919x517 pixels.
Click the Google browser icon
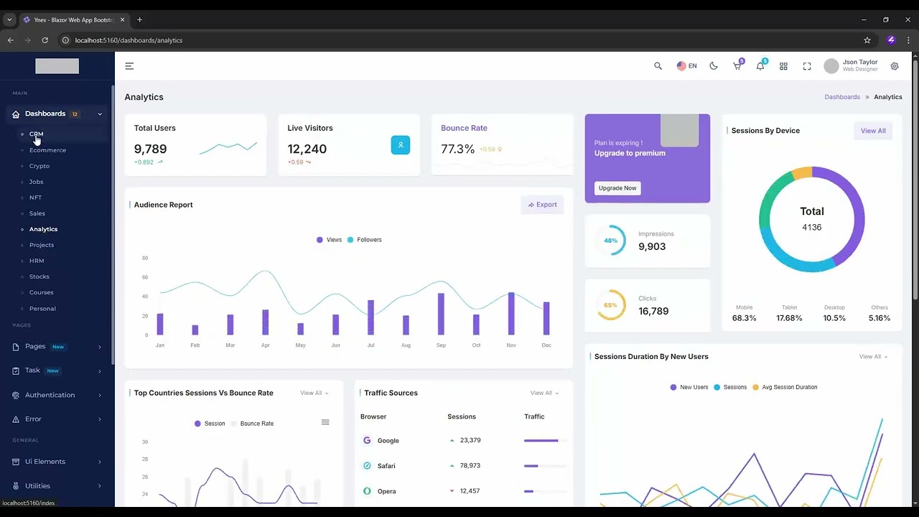coord(367,440)
